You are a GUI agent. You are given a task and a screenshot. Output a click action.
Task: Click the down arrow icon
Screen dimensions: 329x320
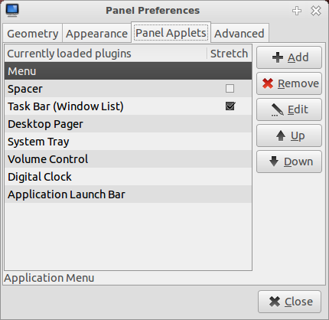tap(274, 162)
